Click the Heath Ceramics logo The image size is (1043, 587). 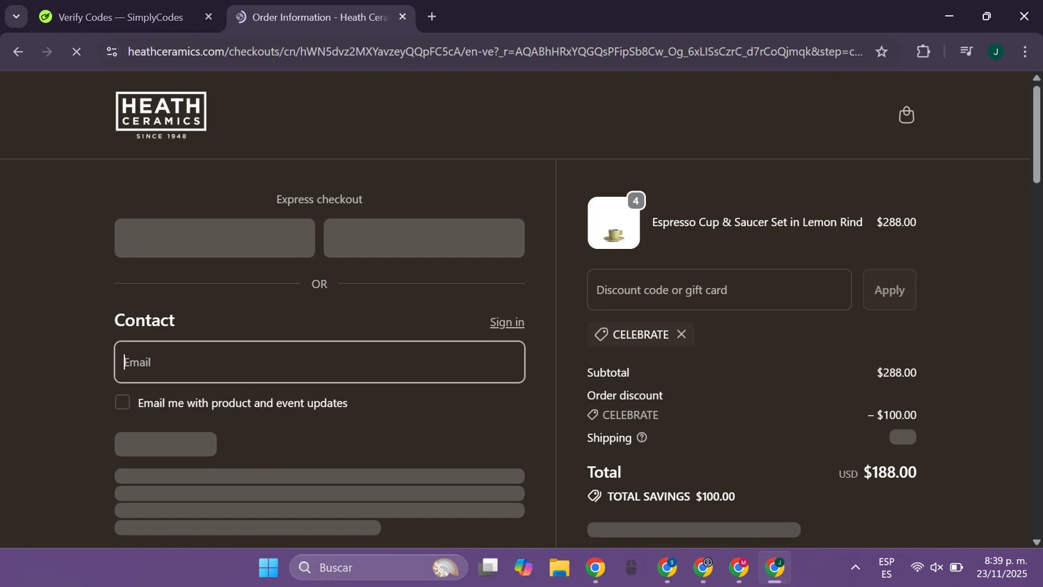click(x=161, y=115)
